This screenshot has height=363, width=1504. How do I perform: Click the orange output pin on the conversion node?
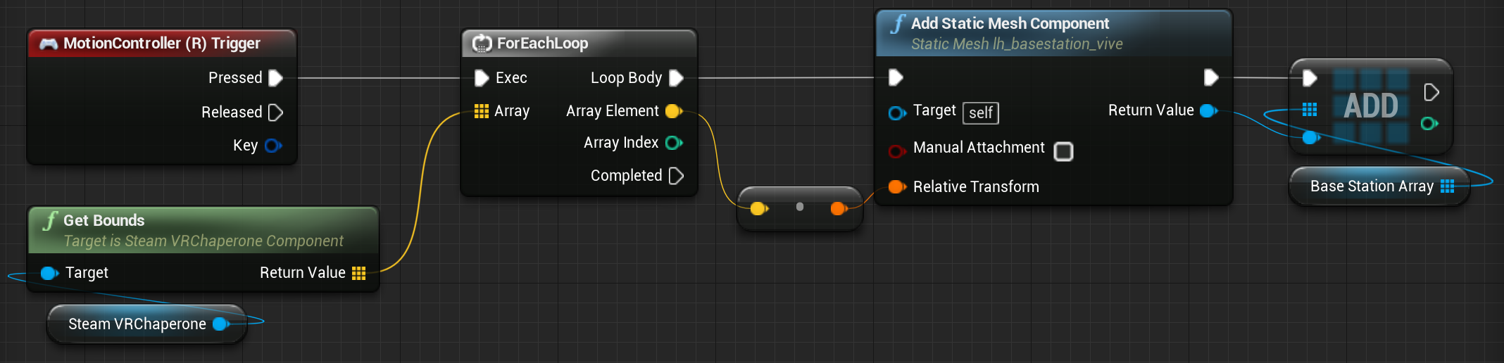pyautogui.click(x=838, y=208)
